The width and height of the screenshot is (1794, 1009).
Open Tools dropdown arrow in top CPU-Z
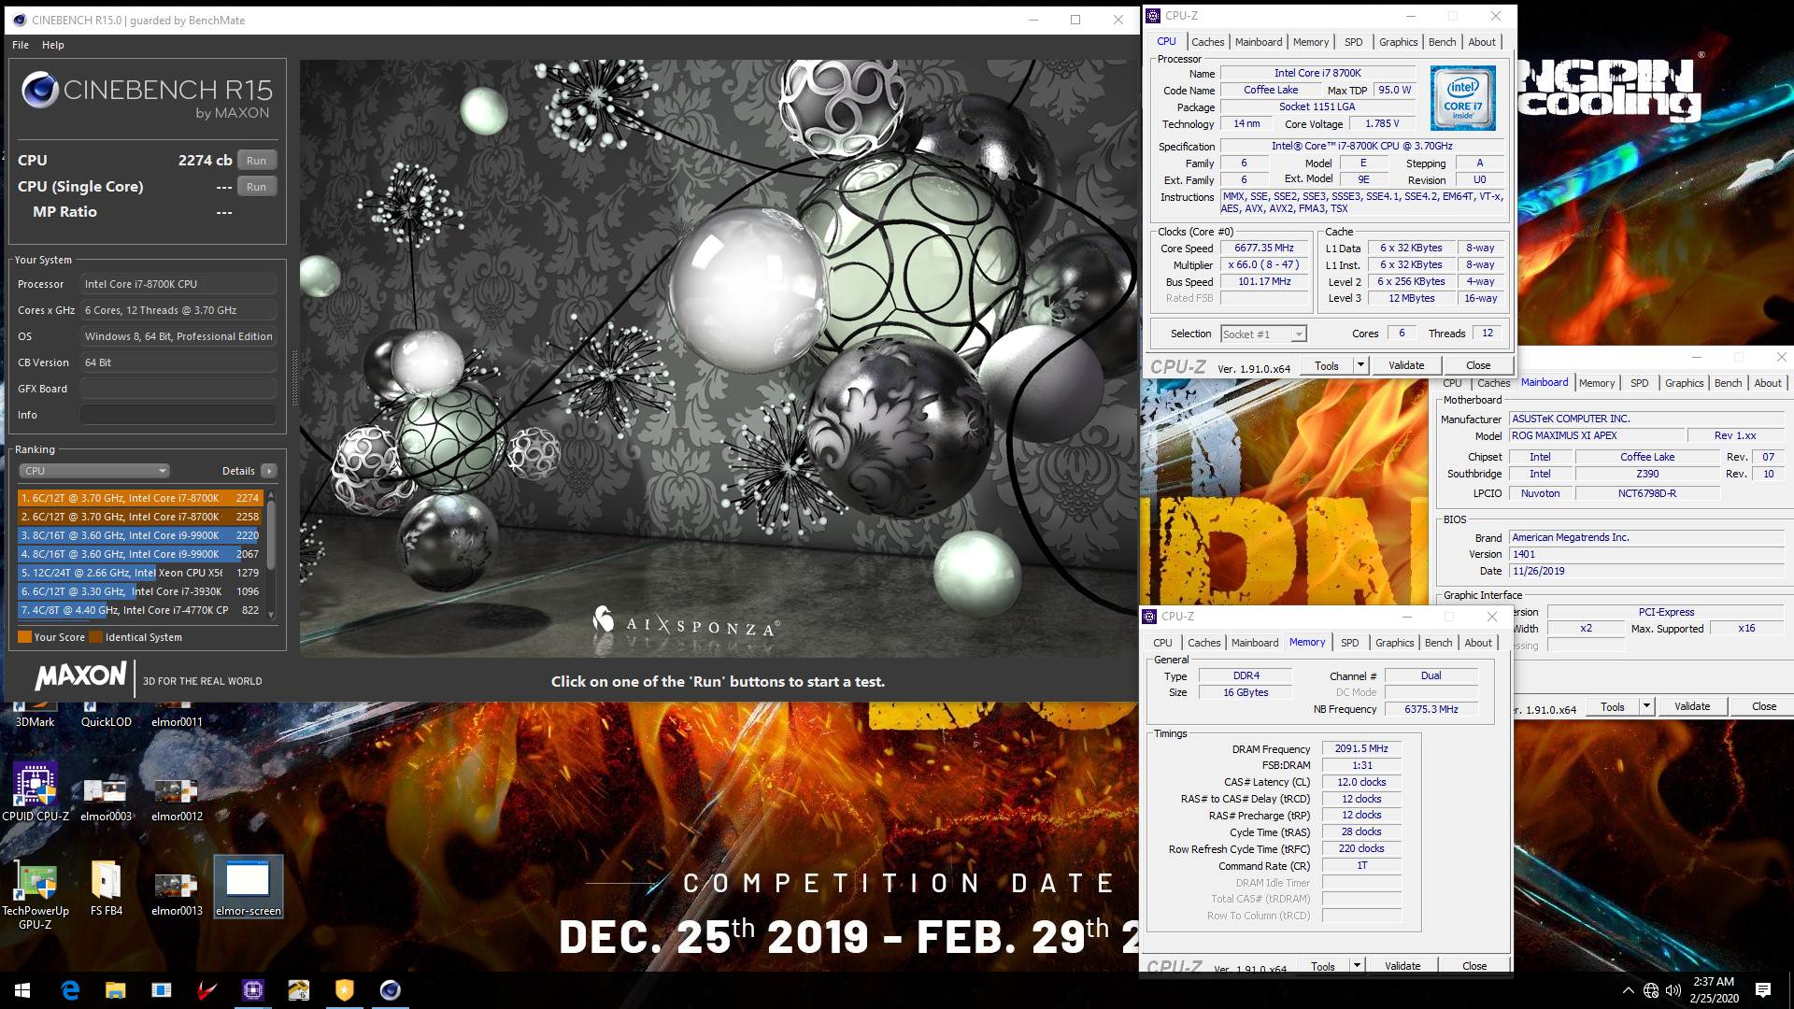pyautogui.click(x=1360, y=365)
